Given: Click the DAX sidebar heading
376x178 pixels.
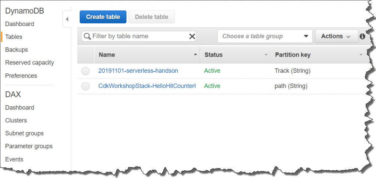Looking at the screenshot, I should coord(13,94).
